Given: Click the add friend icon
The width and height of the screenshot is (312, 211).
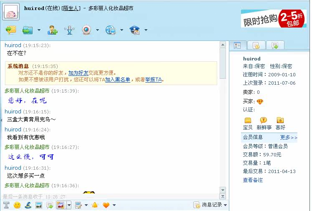Looking at the screenshot, I should 53,30.
